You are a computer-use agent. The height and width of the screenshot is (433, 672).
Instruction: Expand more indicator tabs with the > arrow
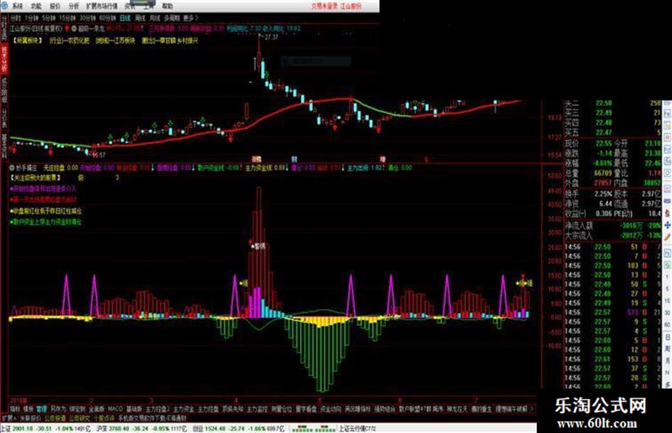click(533, 409)
